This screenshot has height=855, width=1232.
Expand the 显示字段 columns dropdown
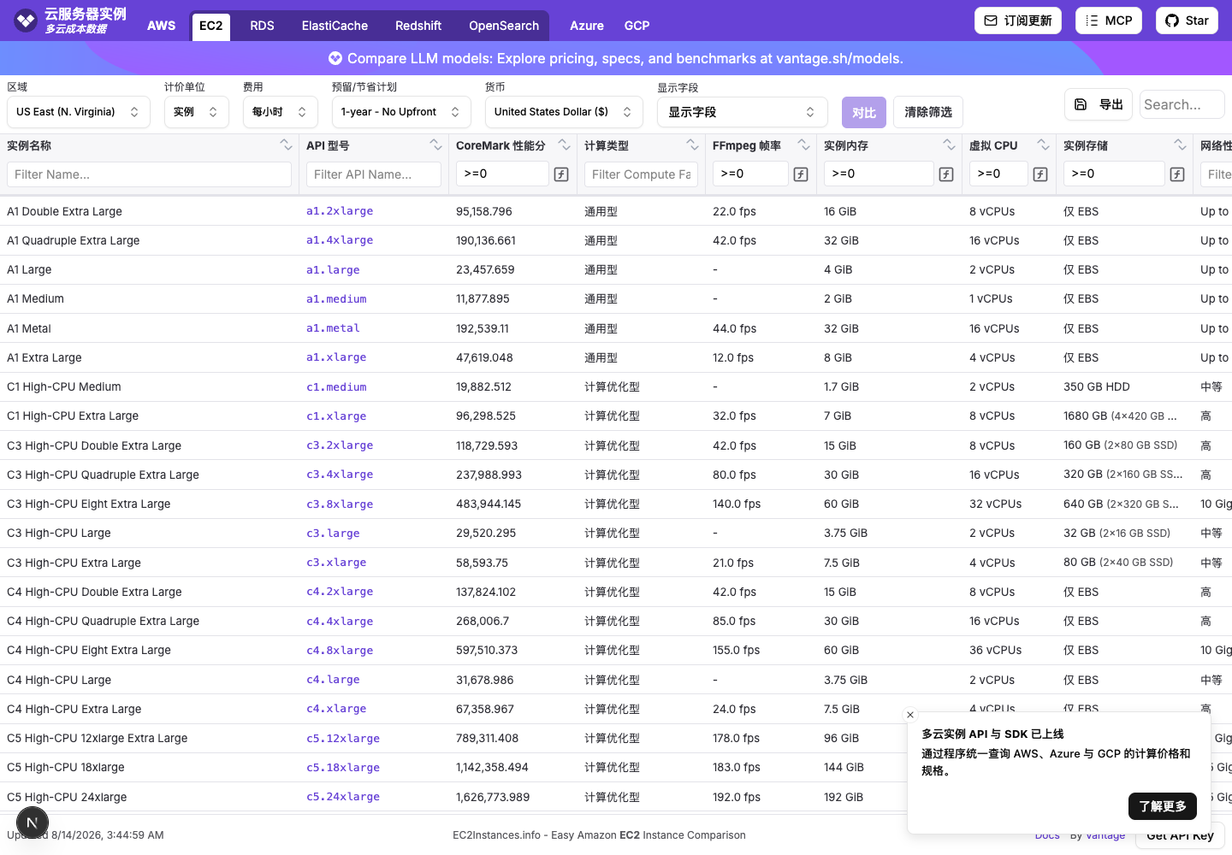[742, 112]
